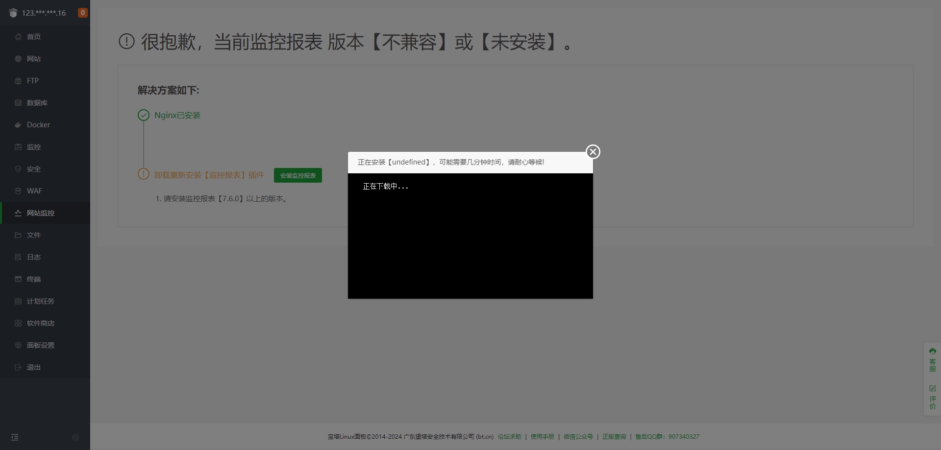Click the calendar icon beside 计划任务
The height and width of the screenshot is (450, 941).
coord(18,301)
